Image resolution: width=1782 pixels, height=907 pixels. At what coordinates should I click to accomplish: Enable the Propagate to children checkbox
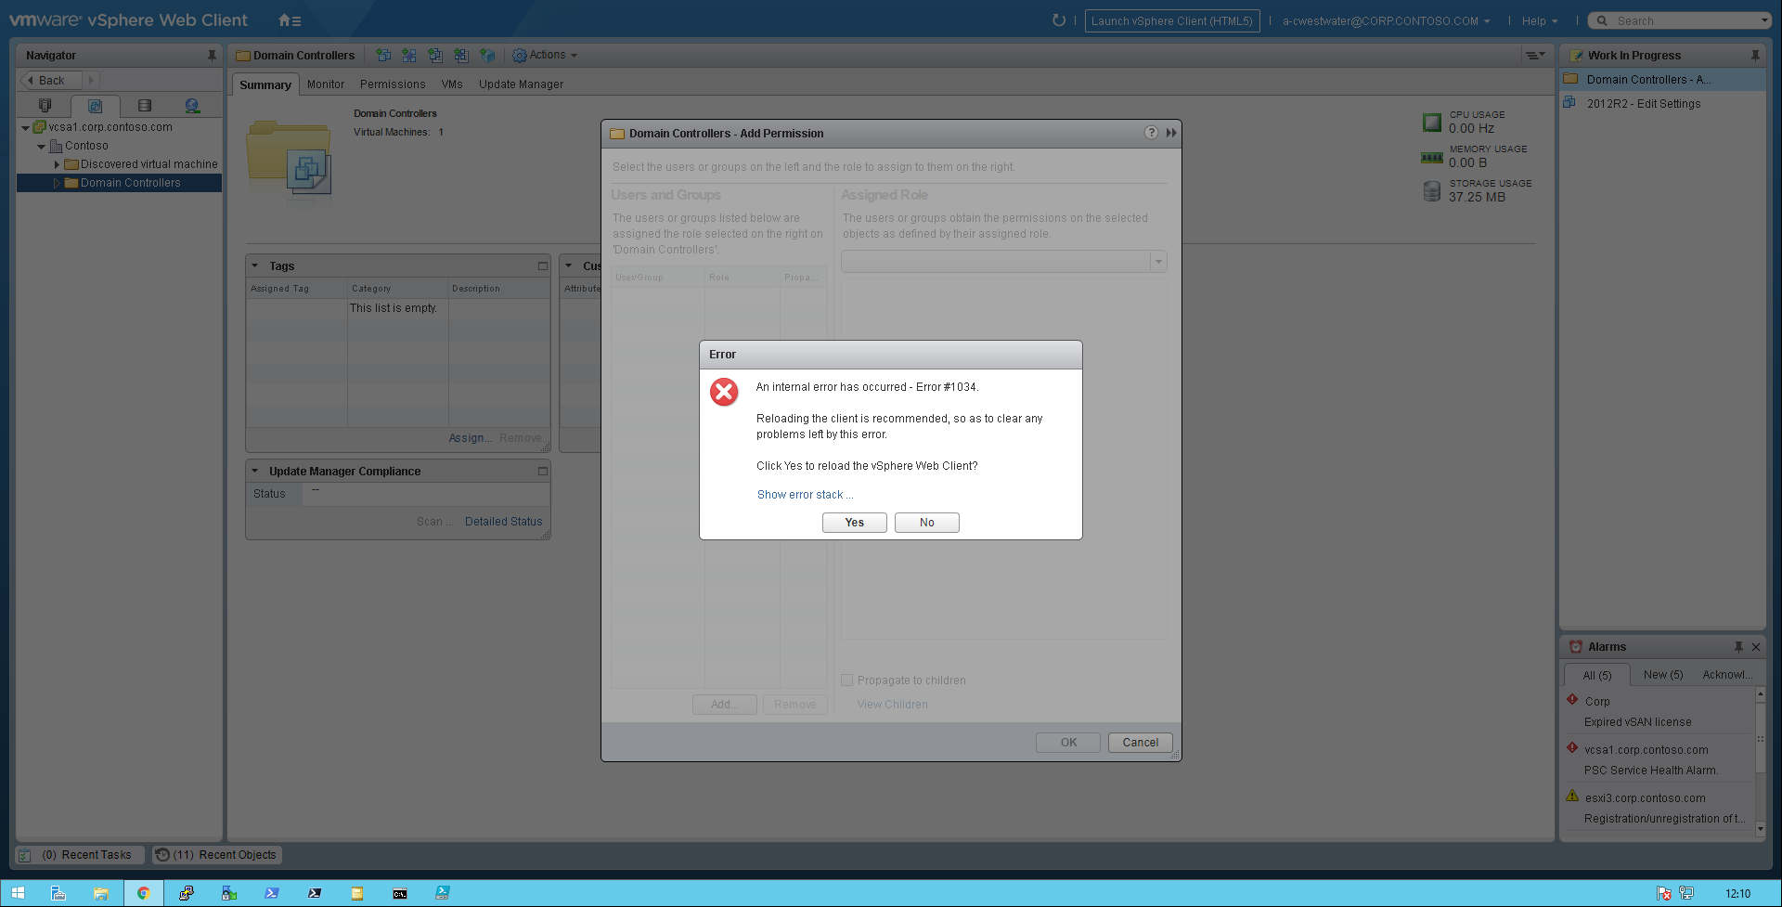click(x=846, y=680)
